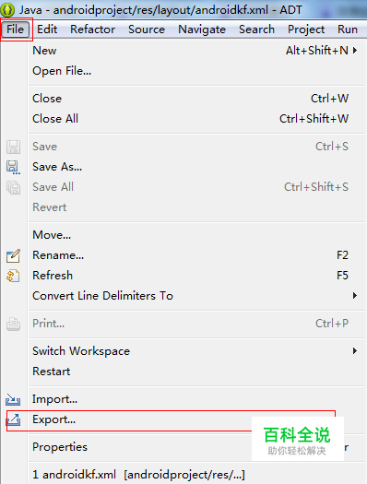Open the Navigate menu
Viewport: 367px width, 484px height.
202,30
